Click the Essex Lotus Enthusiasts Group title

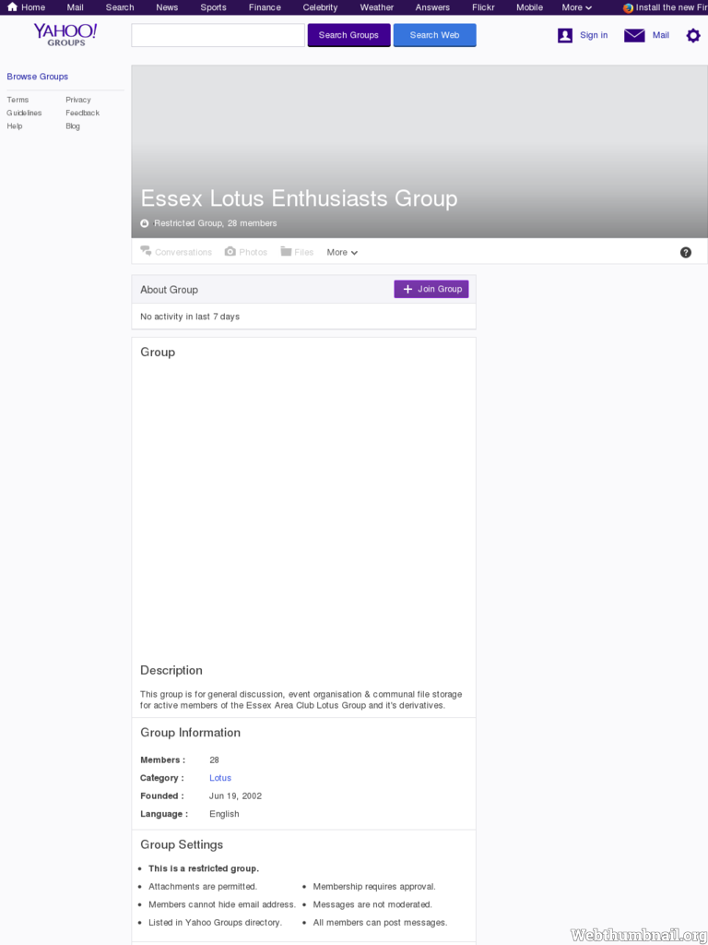299,198
